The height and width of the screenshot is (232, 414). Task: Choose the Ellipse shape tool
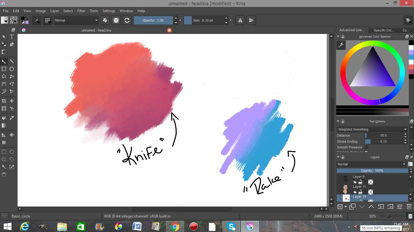[12, 69]
